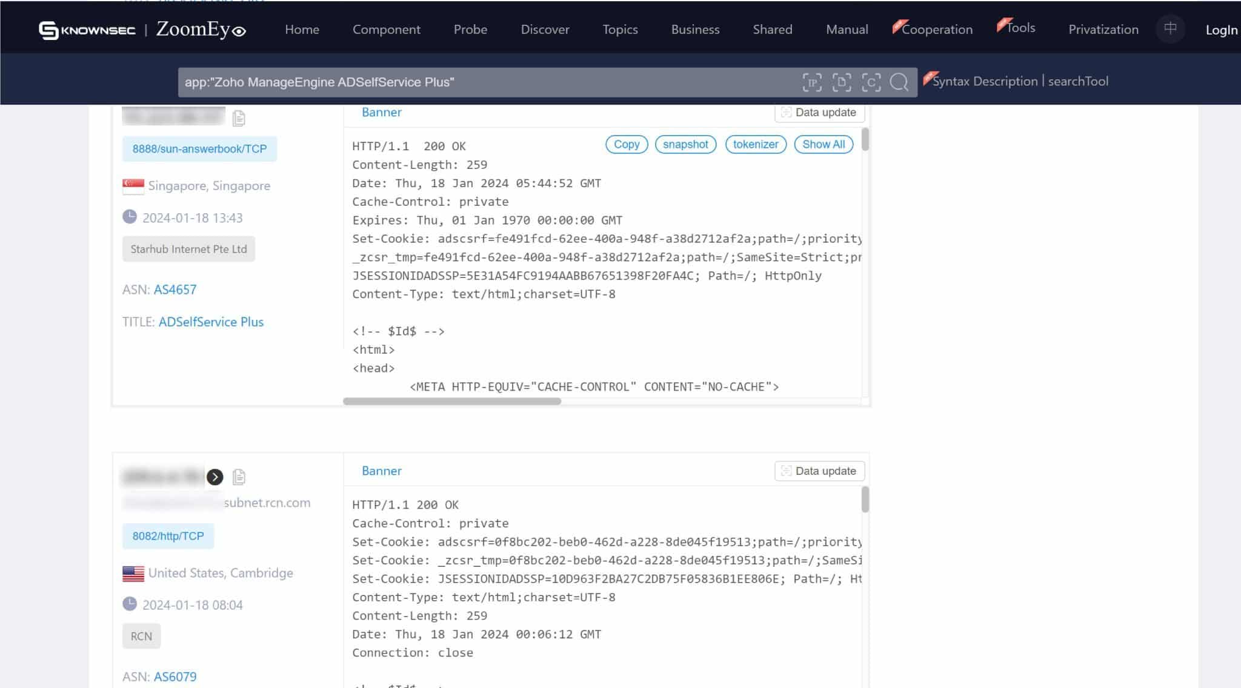
Task: Click Data update on the second result
Action: [819, 471]
